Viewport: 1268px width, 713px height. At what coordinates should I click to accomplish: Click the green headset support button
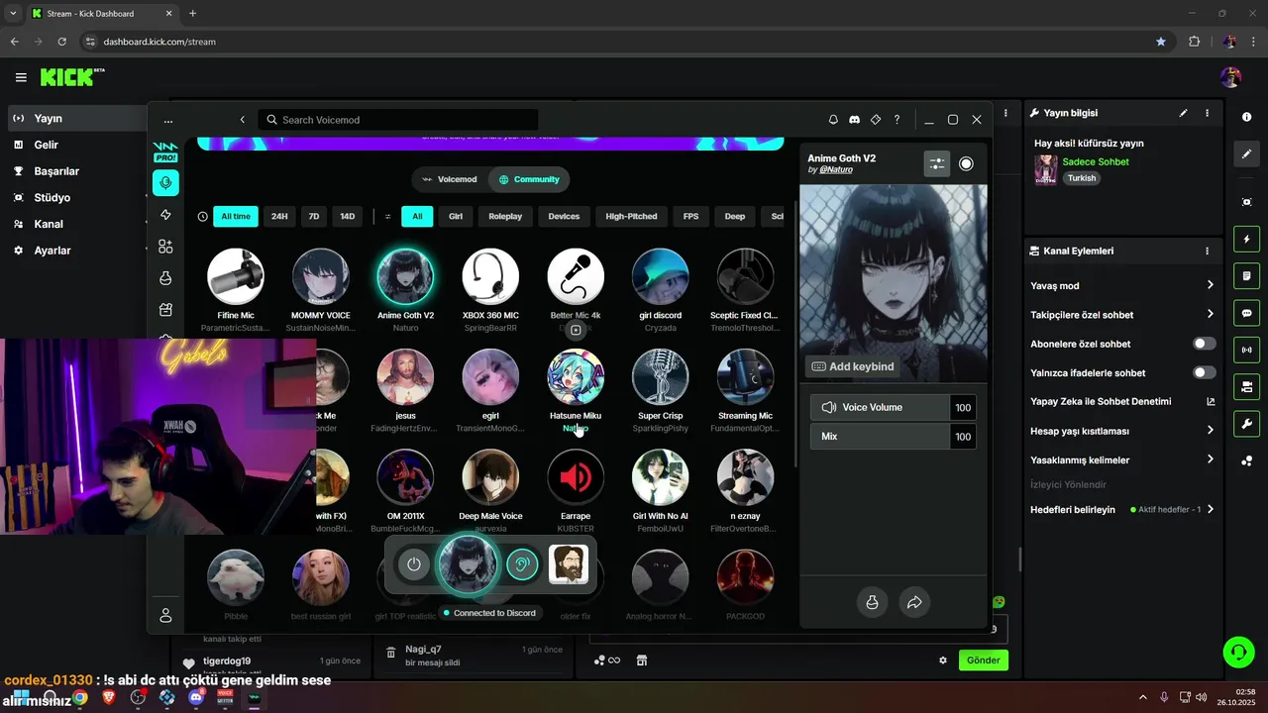(1238, 652)
